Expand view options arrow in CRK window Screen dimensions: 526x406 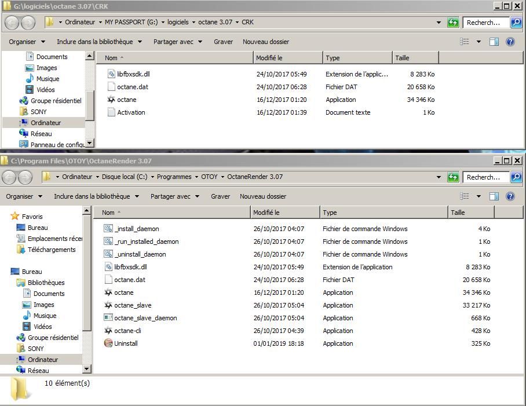point(478,42)
